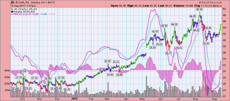Click the 40M volume axis label
230x101 pixels.
[7, 71]
